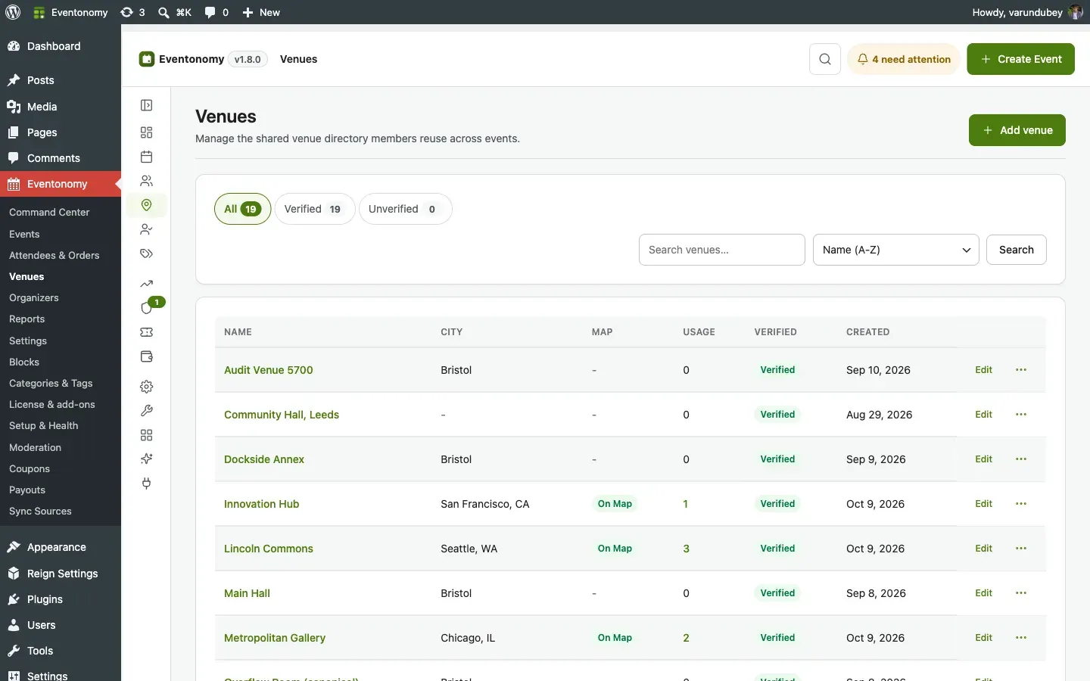This screenshot has width=1090, height=681.
Task: Open the Howdy, varundubey account menu
Action: pyautogui.click(x=1027, y=12)
